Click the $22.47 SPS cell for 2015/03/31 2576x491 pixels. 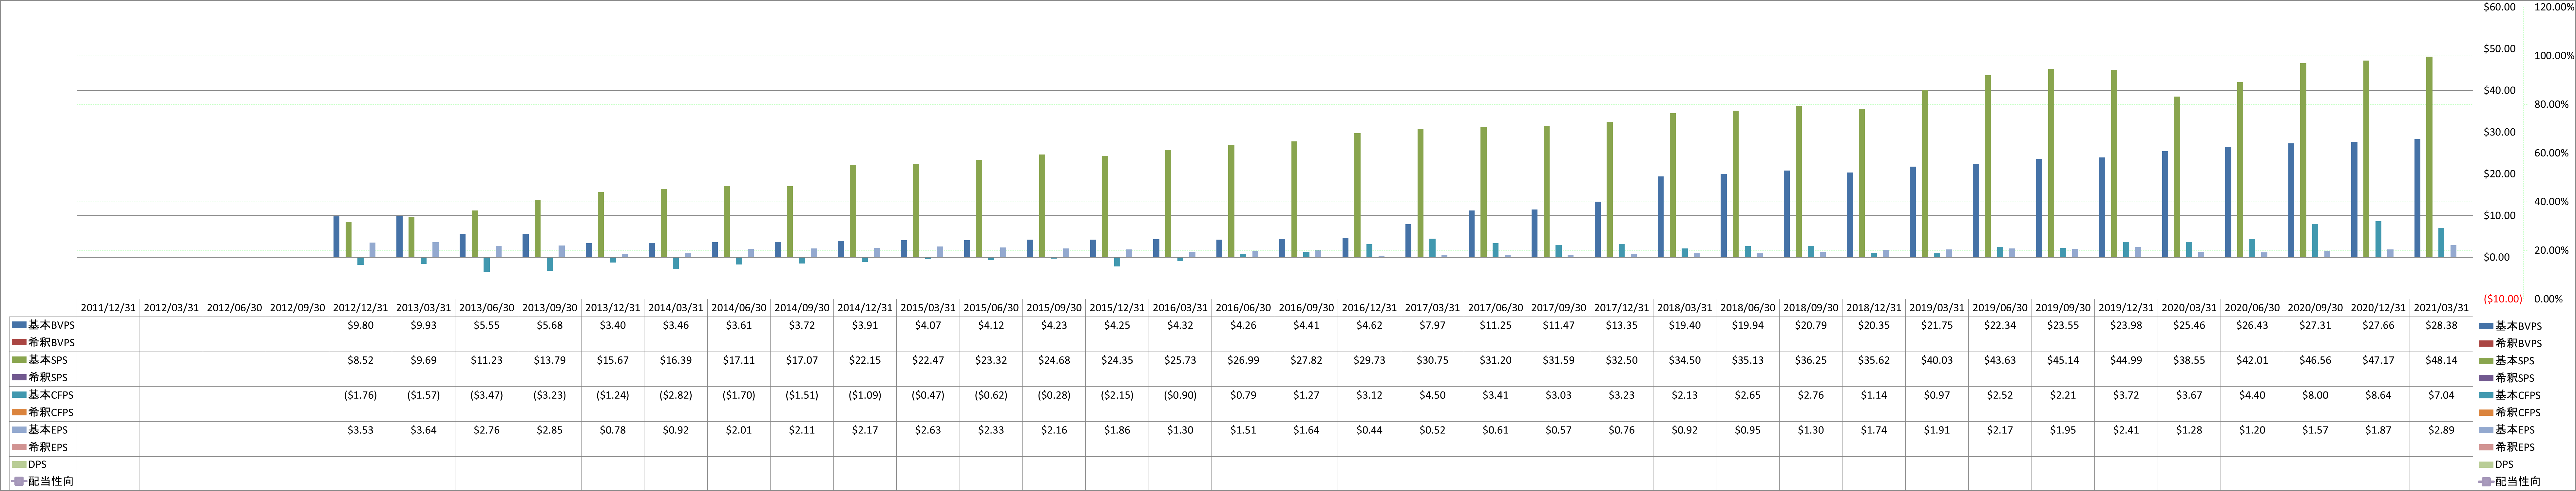(928, 360)
